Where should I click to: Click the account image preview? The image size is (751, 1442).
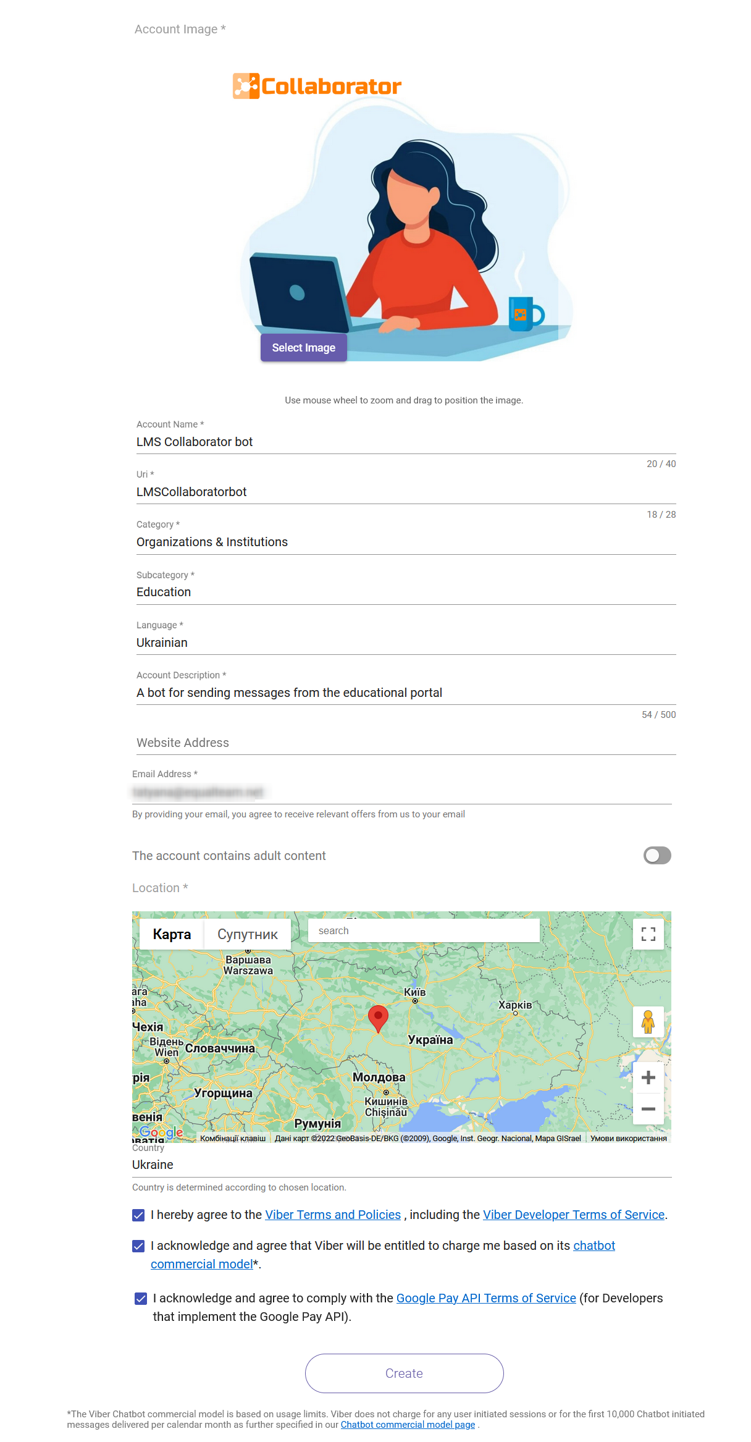(405, 216)
